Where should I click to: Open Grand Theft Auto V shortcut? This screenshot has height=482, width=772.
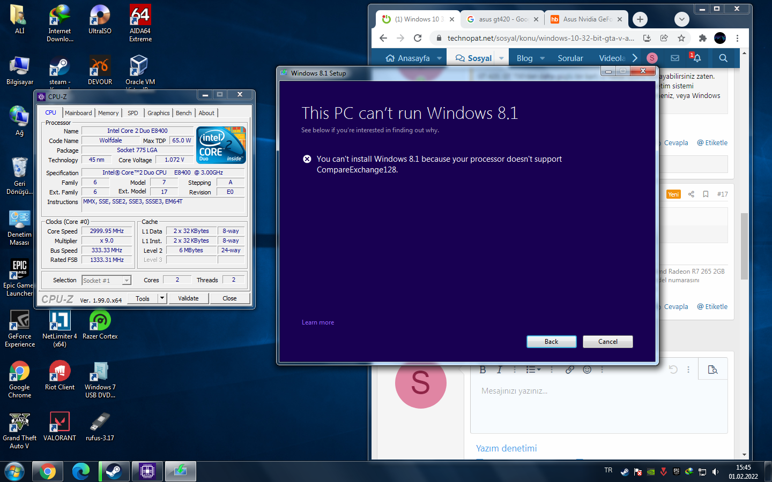tap(20, 431)
